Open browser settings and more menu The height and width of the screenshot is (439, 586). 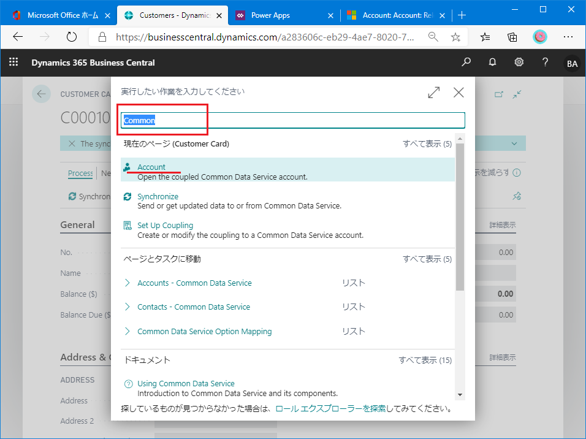tap(568, 37)
